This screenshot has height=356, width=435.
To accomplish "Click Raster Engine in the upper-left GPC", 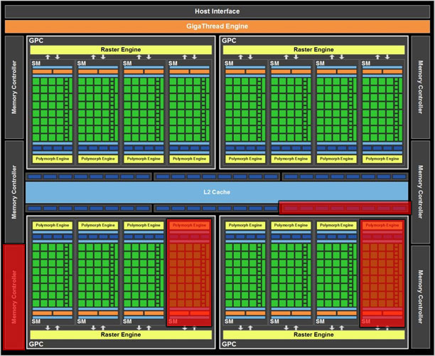I will pyautogui.click(x=121, y=50).
